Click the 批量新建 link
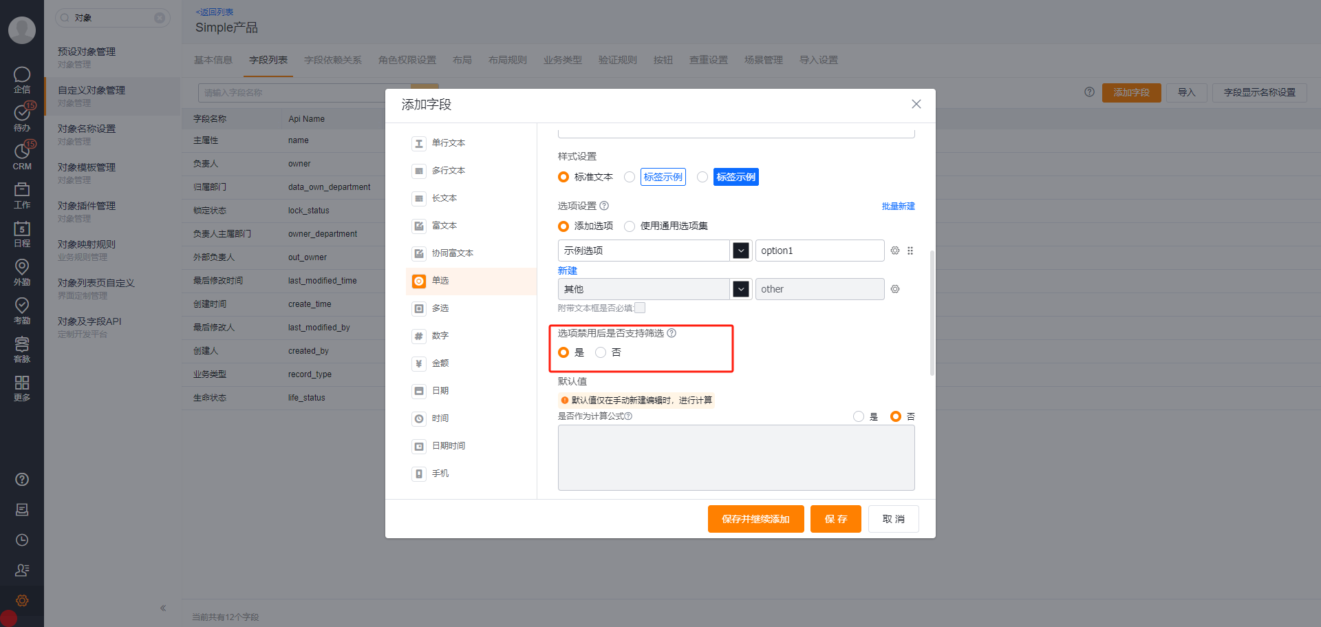The width and height of the screenshot is (1321, 627). 898,206
